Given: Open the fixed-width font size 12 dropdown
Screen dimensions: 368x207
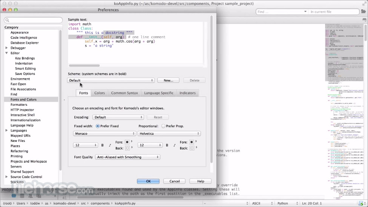Looking at the screenshot, I should click(86, 145).
